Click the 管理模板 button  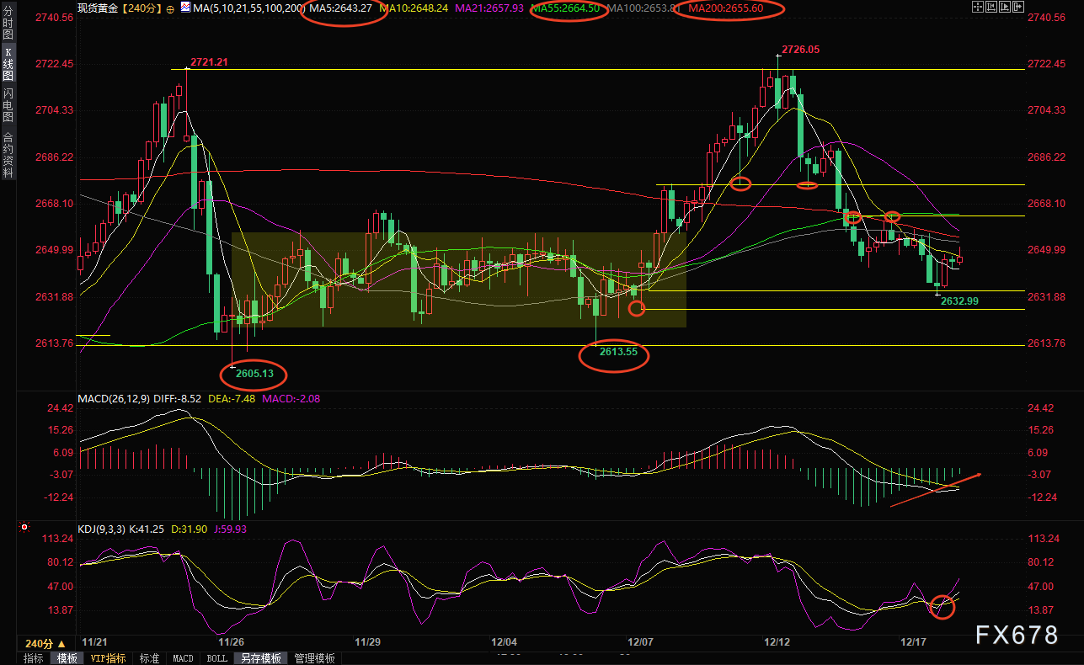314,658
